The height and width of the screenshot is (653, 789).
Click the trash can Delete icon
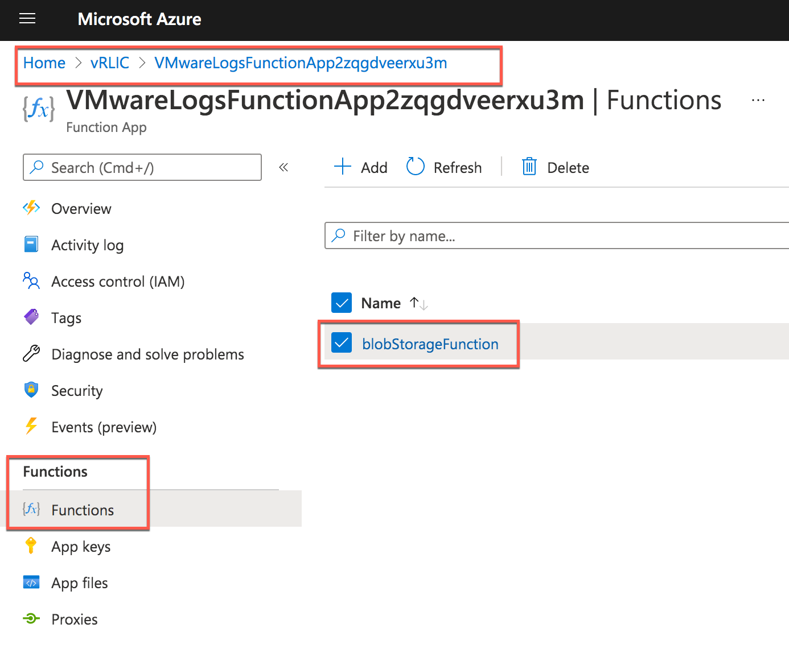[x=529, y=167]
